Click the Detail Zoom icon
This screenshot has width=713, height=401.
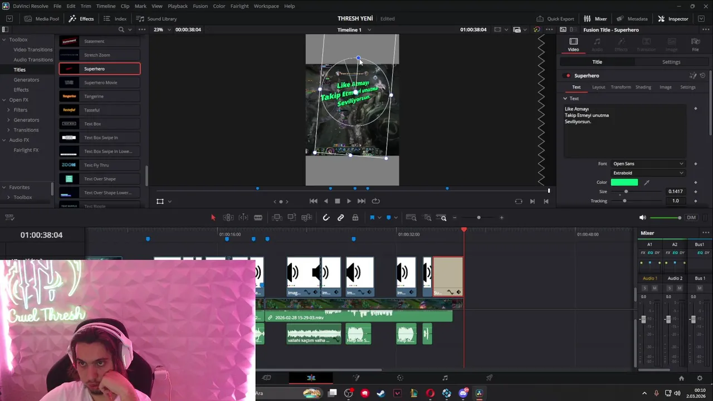pos(427,217)
